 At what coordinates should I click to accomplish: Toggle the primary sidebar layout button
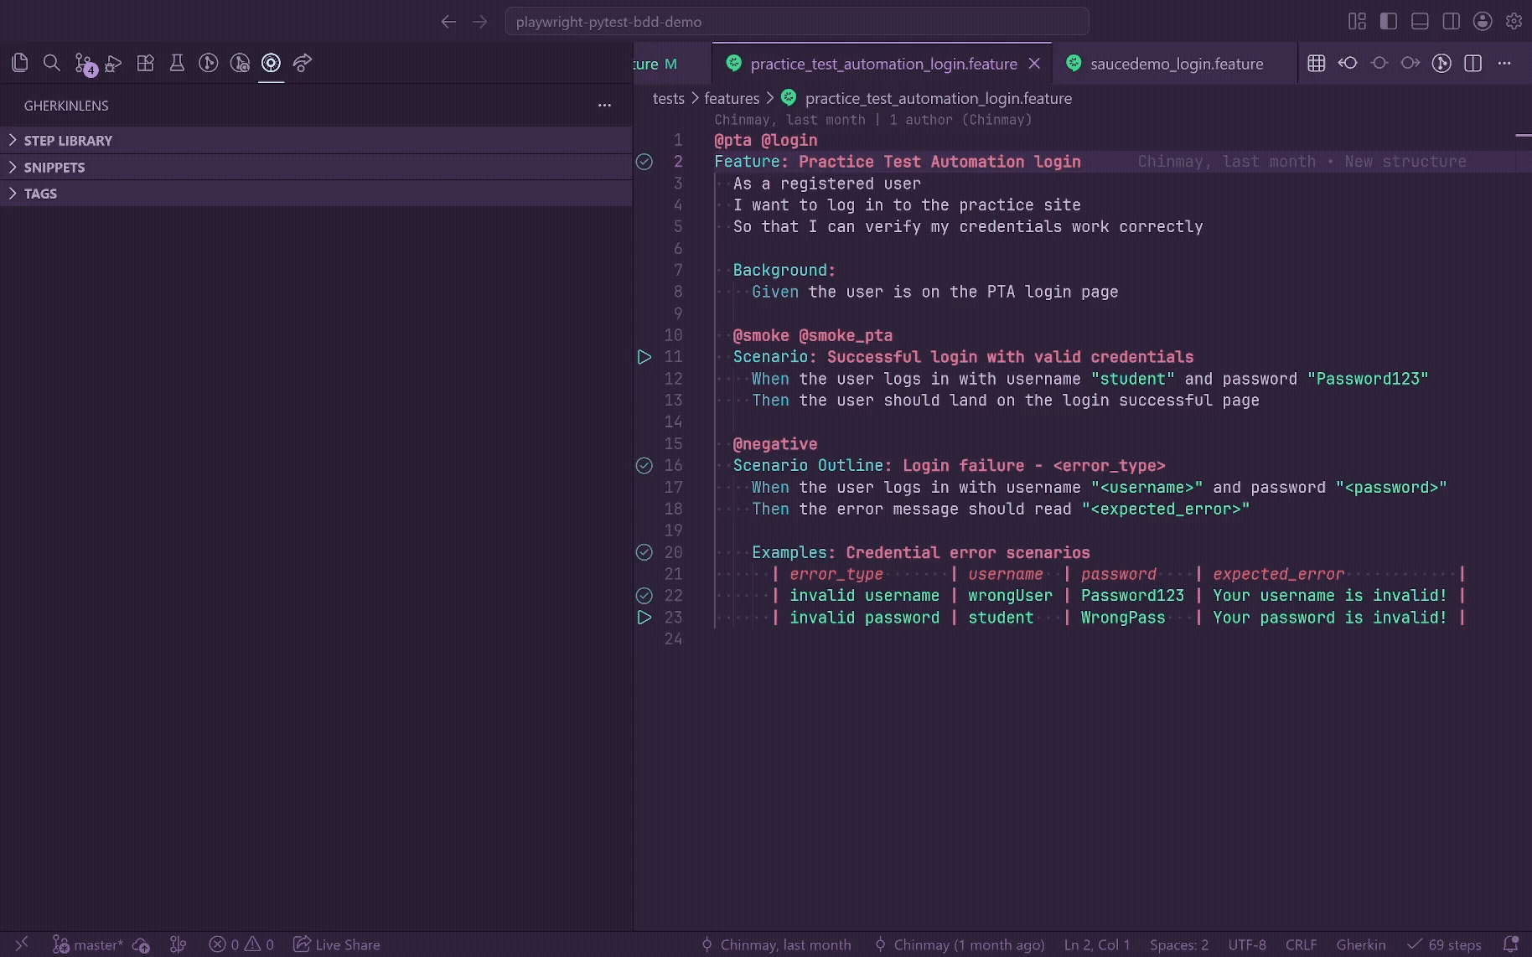1389,22
